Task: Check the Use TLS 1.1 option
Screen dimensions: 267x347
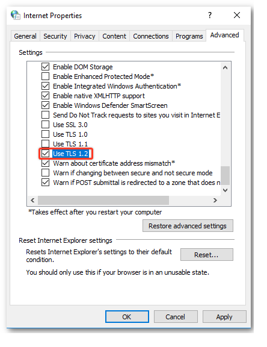Action: (x=46, y=144)
